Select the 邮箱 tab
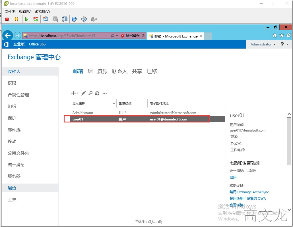 coord(78,71)
